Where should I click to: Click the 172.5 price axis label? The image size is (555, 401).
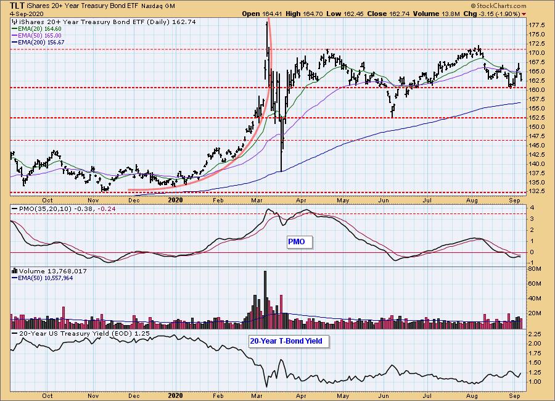point(536,44)
